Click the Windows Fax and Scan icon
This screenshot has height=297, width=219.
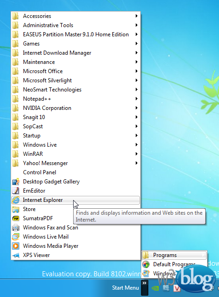point(16,228)
